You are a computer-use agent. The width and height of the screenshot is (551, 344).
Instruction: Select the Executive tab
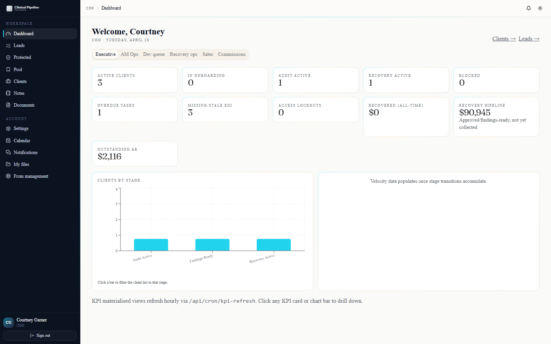[x=106, y=54]
